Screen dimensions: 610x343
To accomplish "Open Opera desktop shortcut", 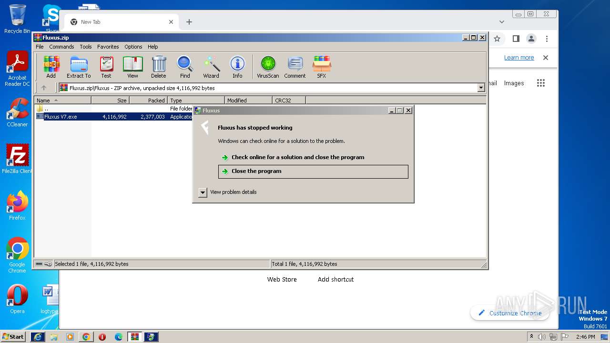I will click(x=17, y=299).
